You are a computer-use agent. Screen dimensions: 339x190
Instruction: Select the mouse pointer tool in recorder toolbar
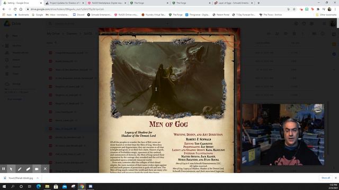11,169
